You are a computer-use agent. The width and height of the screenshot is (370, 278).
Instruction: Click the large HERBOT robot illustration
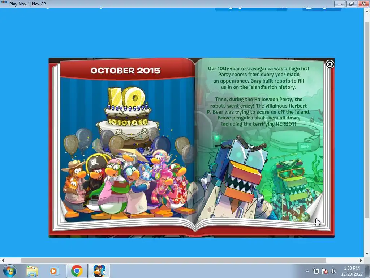point(236,177)
